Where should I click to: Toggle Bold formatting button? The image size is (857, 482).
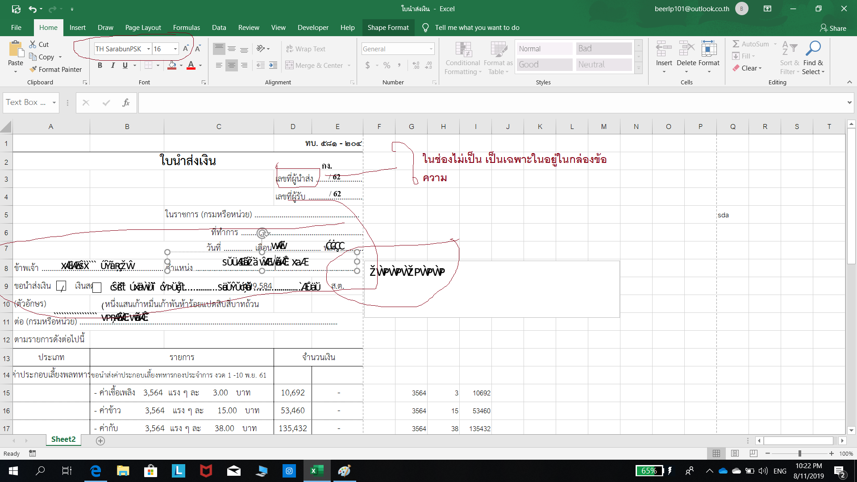100,66
